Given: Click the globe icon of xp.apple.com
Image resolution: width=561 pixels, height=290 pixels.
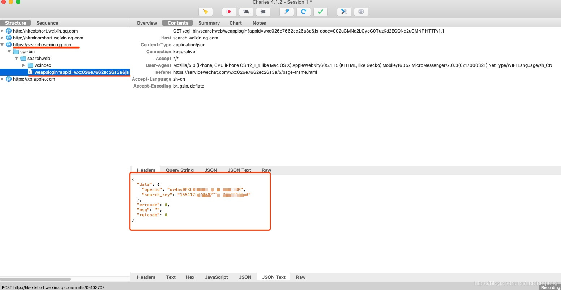Looking at the screenshot, I should 9,79.
